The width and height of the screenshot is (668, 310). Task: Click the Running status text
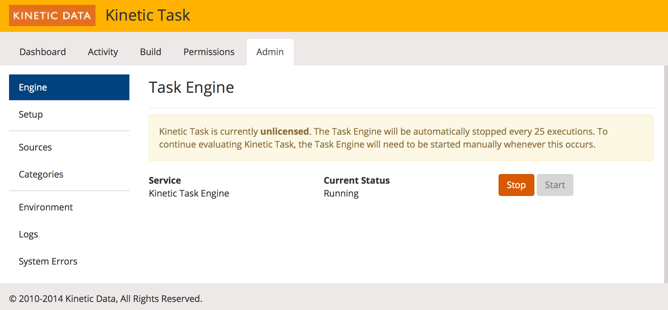[x=341, y=193]
